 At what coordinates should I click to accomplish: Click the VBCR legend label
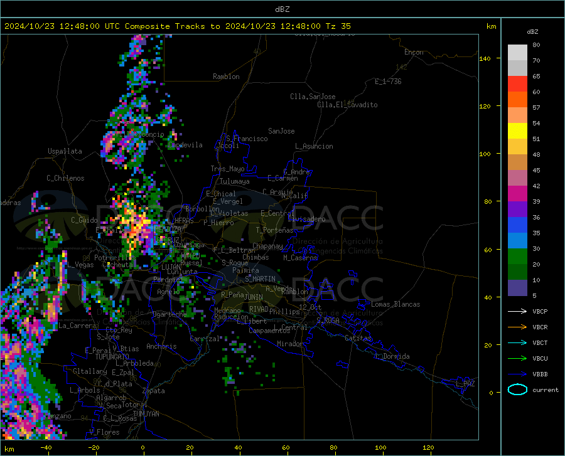pos(540,327)
